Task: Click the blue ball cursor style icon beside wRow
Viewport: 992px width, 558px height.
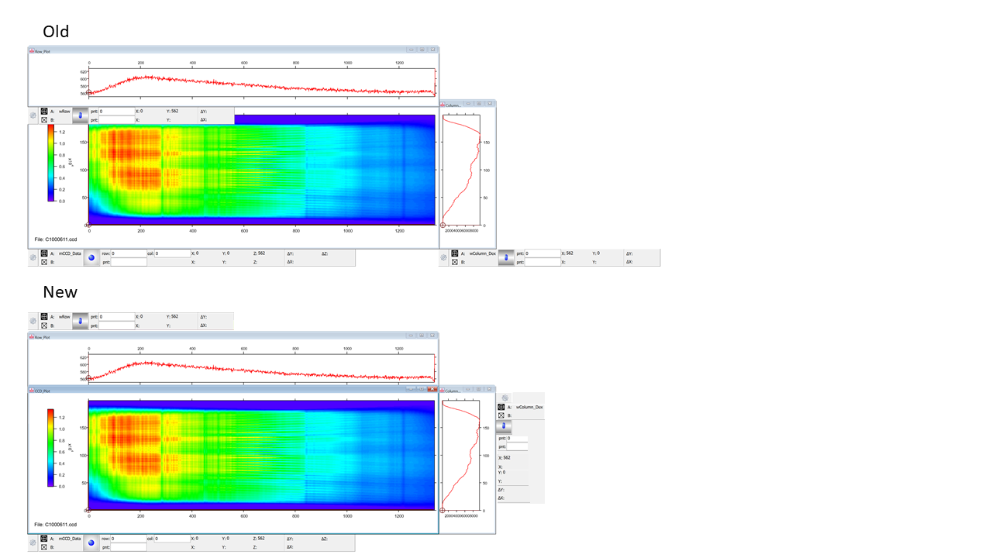Action: pyautogui.click(x=81, y=114)
